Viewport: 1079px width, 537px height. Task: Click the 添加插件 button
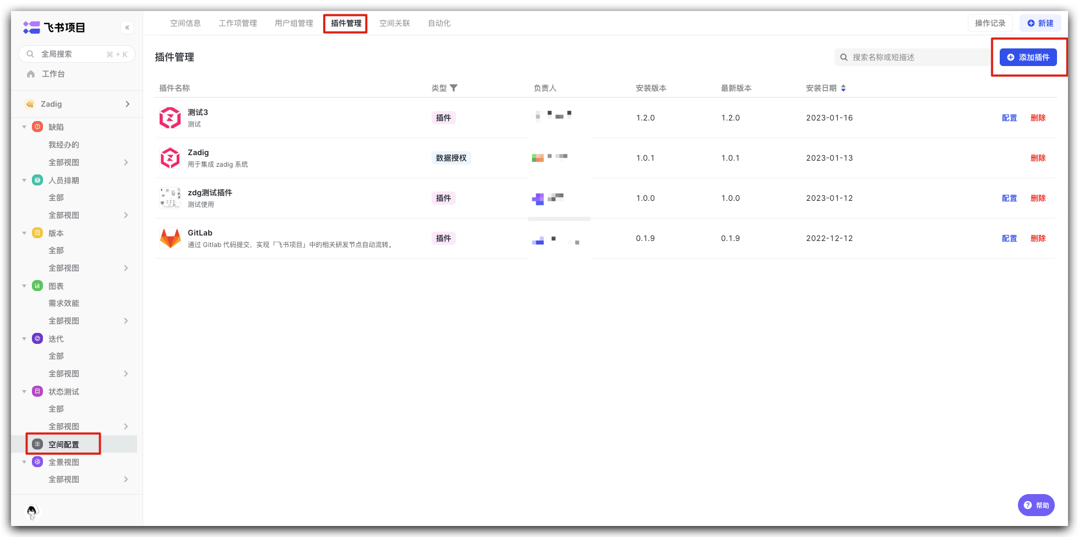click(1027, 57)
